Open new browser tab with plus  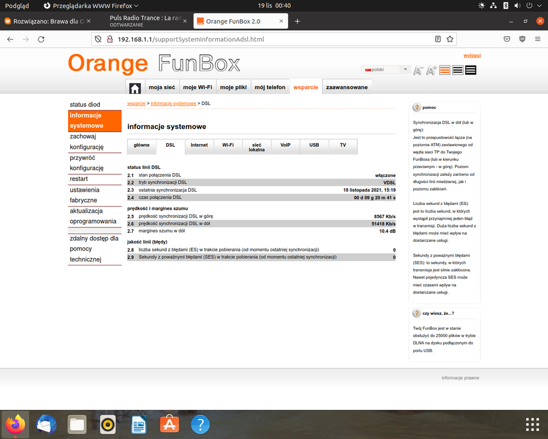(297, 21)
